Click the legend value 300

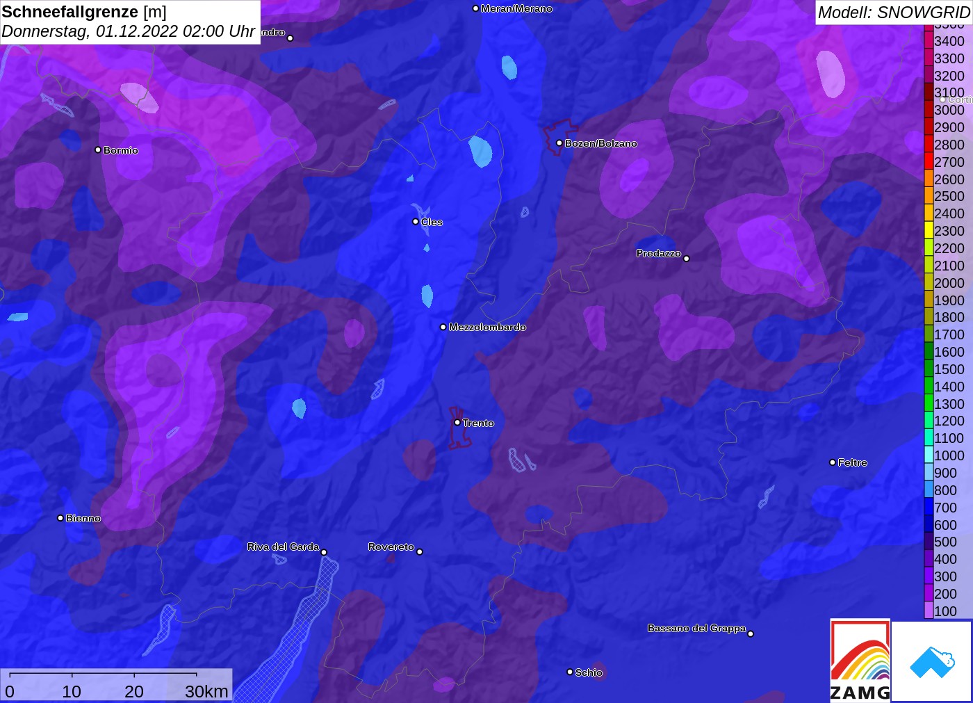pos(946,576)
